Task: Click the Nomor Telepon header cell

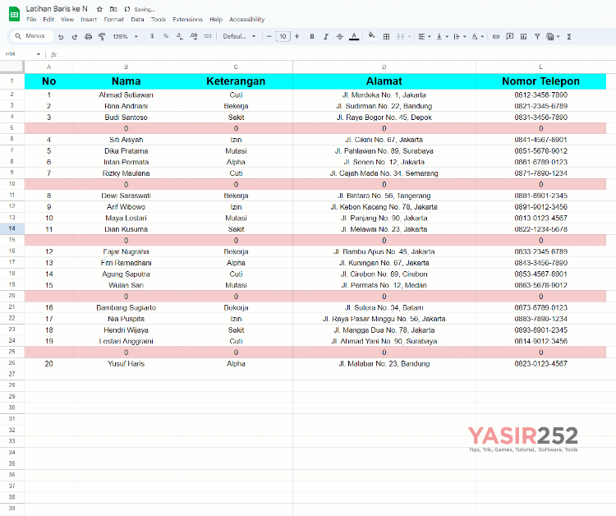Action: click(x=540, y=81)
